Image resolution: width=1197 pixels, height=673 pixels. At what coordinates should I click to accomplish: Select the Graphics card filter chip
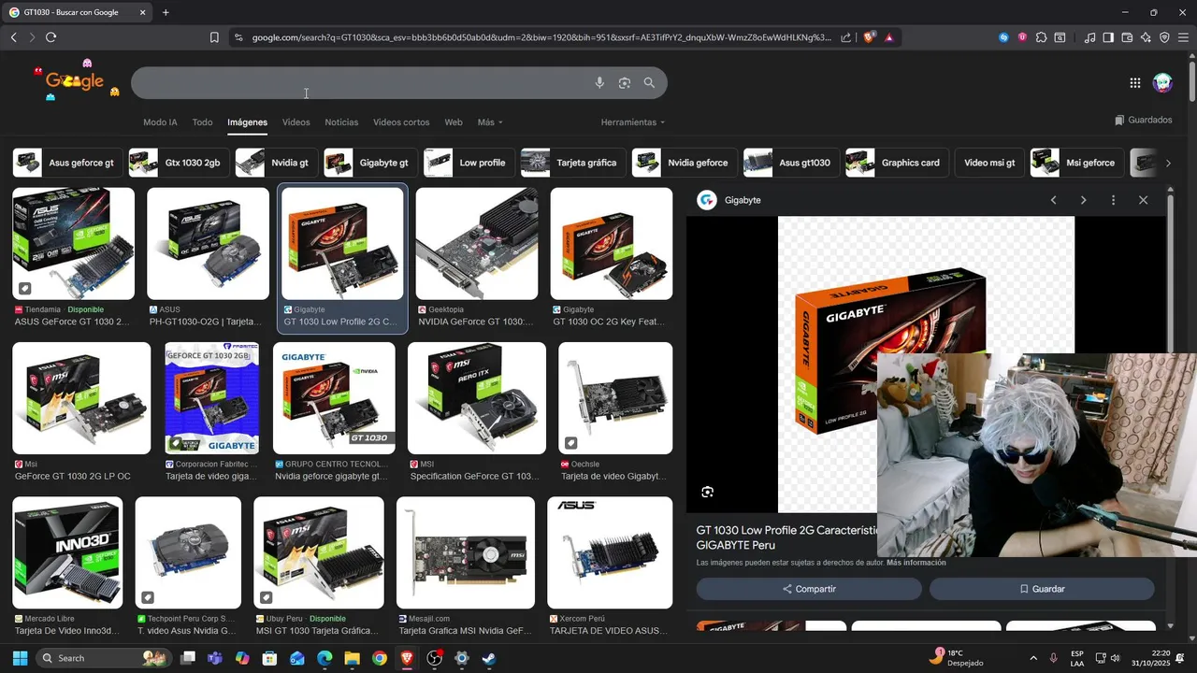click(896, 163)
